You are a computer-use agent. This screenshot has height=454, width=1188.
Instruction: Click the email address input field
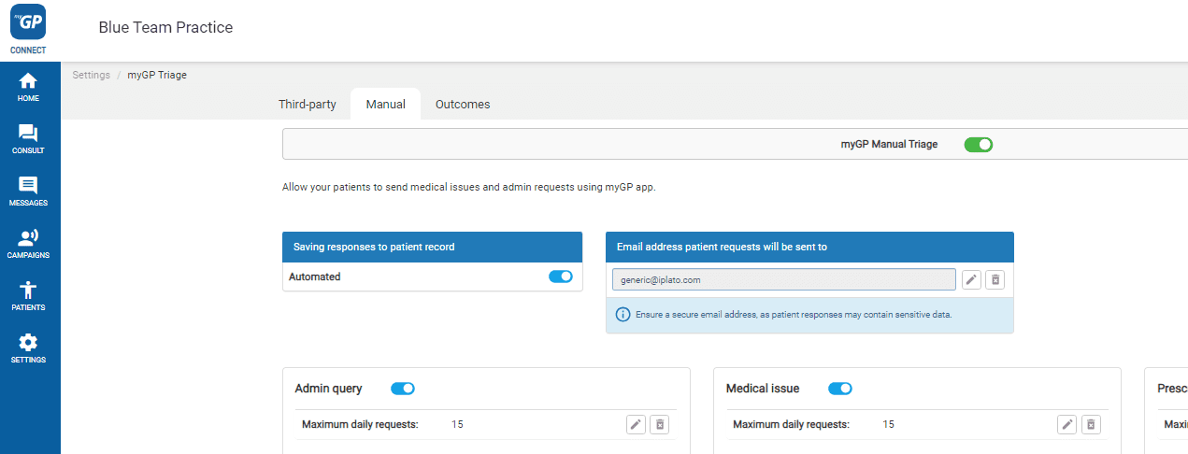[784, 279]
